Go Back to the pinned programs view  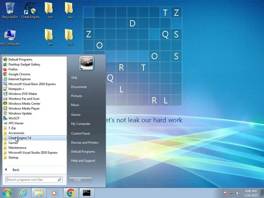(x=35, y=170)
